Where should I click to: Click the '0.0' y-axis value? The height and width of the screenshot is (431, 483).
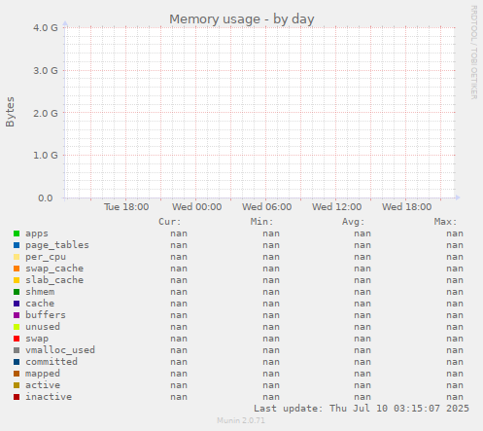click(46, 198)
